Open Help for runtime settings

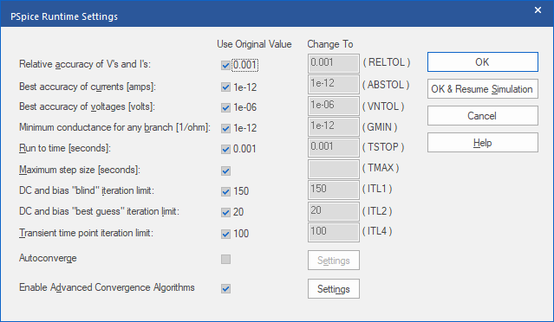pos(483,143)
